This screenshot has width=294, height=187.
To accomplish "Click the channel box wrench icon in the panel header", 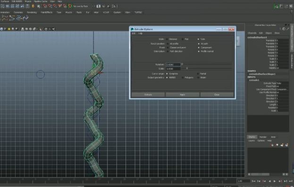I will coord(287,29).
